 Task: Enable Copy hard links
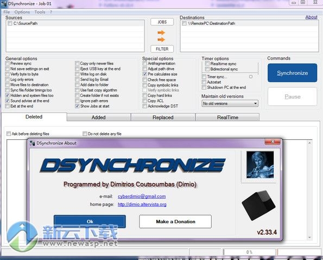[145, 95]
